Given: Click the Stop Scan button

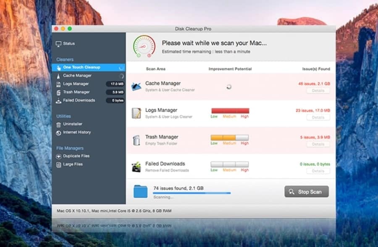Looking at the screenshot, I should 307,192.
